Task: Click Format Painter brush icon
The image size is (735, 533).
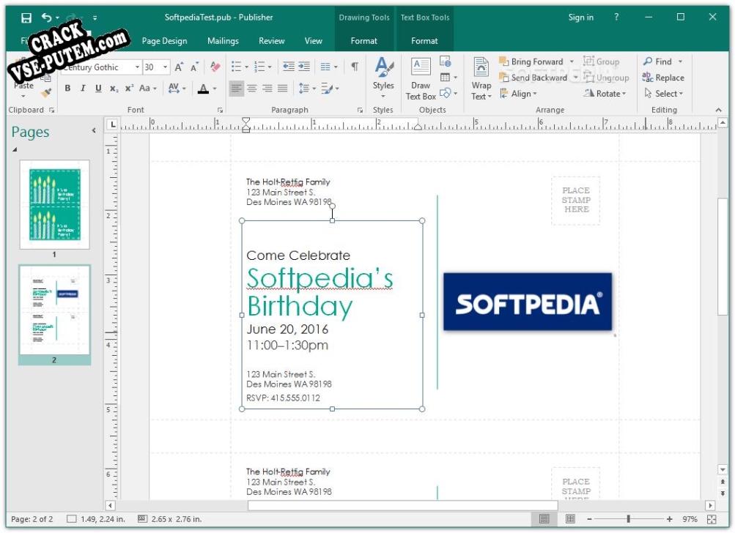Action: coord(46,93)
